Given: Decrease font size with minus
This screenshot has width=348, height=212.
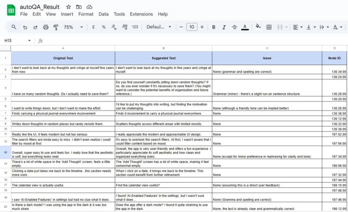Looking at the screenshot, I should point(181,27).
